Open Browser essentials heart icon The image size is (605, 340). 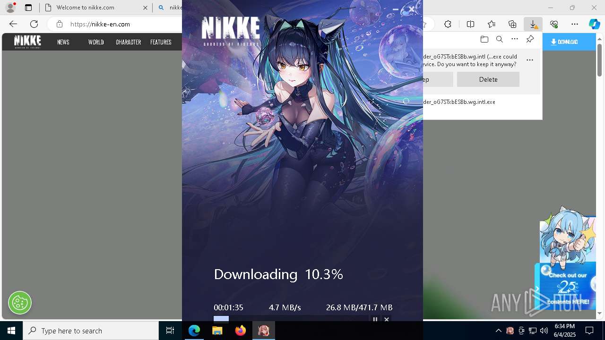click(x=554, y=24)
